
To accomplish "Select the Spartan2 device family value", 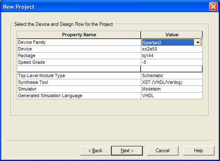I will (168, 43).
